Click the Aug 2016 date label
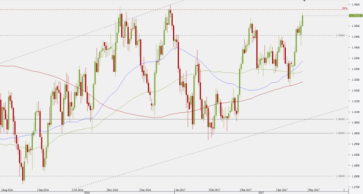The image size is (363, 194). 7,190
